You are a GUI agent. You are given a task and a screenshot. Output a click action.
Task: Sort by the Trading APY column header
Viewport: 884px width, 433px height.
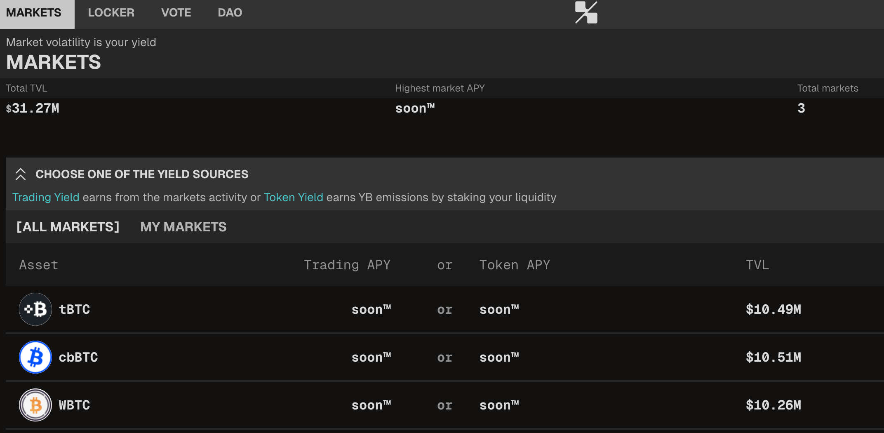point(347,265)
